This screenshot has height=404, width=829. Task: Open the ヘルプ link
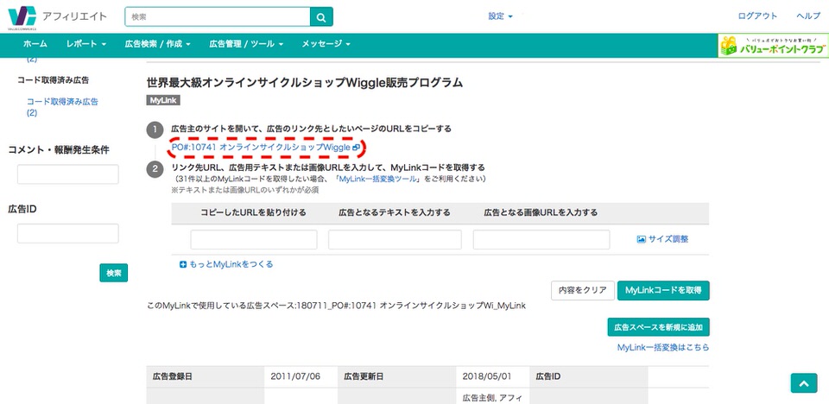808,16
